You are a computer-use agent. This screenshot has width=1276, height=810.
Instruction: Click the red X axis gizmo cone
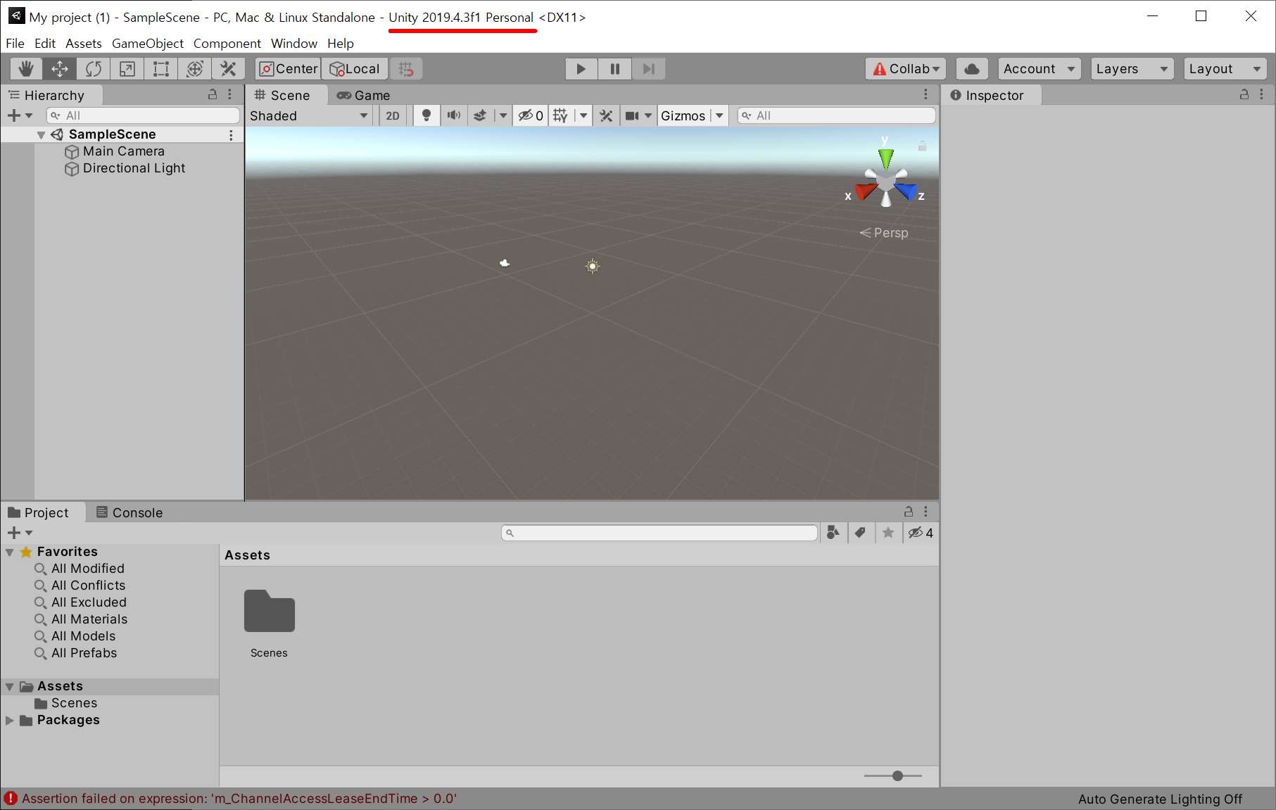[x=866, y=190]
